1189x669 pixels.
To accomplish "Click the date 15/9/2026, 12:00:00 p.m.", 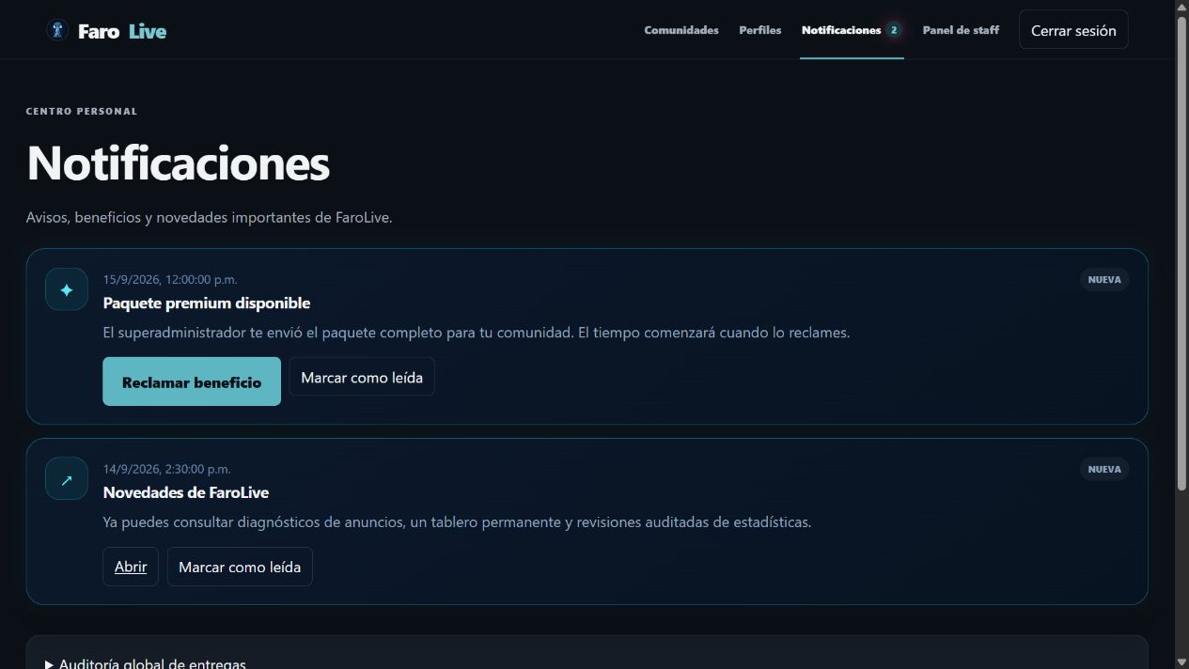I will click(x=170, y=279).
